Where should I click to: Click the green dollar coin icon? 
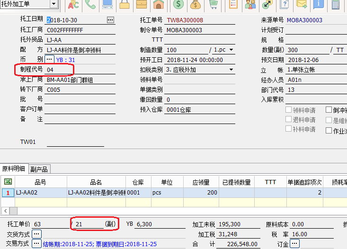pos(178,5)
